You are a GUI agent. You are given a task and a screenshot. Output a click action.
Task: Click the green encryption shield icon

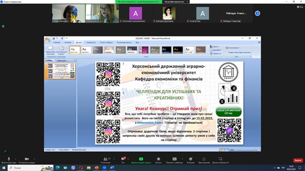(x=3, y=26)
